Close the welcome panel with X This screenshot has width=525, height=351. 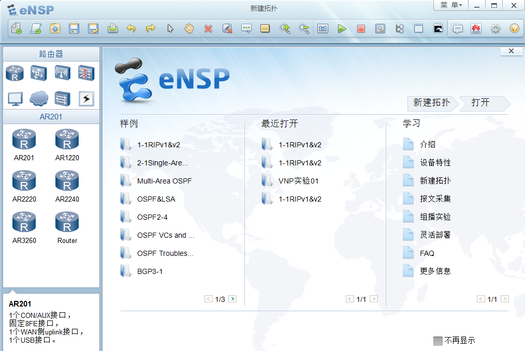pos(511,51)
